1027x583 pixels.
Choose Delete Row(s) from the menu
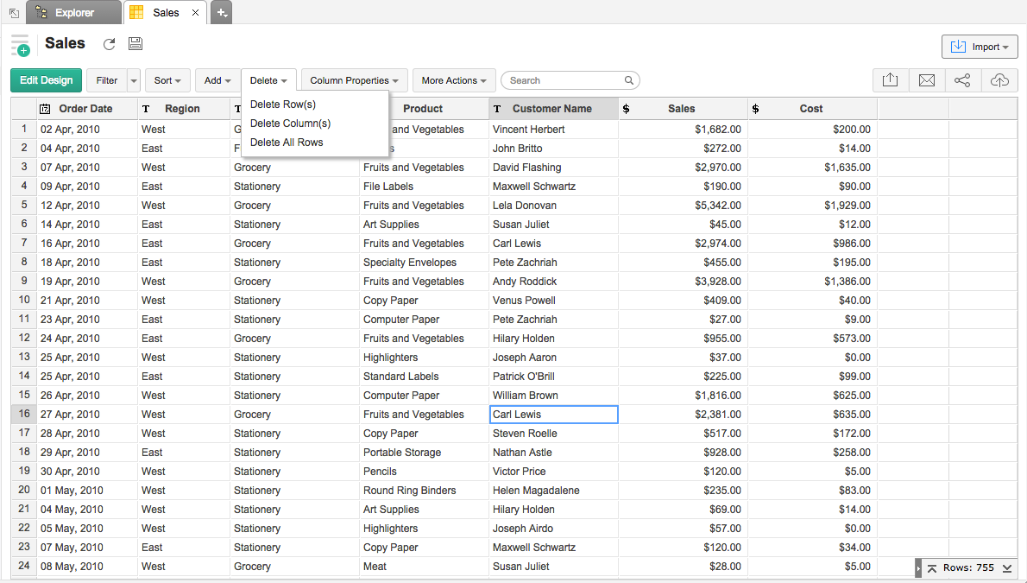point(283,105)
